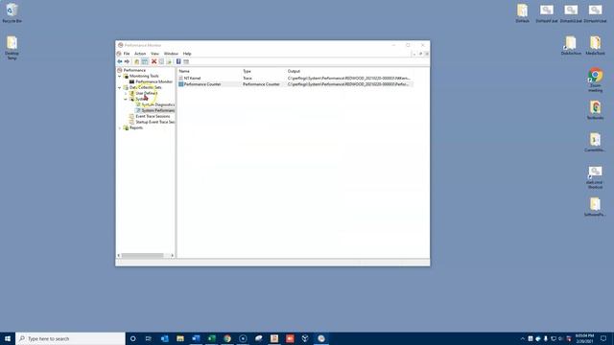This screenshot has width=614, height=345.
Task: Open Excel from the taskbar
Action: [211, 338]
